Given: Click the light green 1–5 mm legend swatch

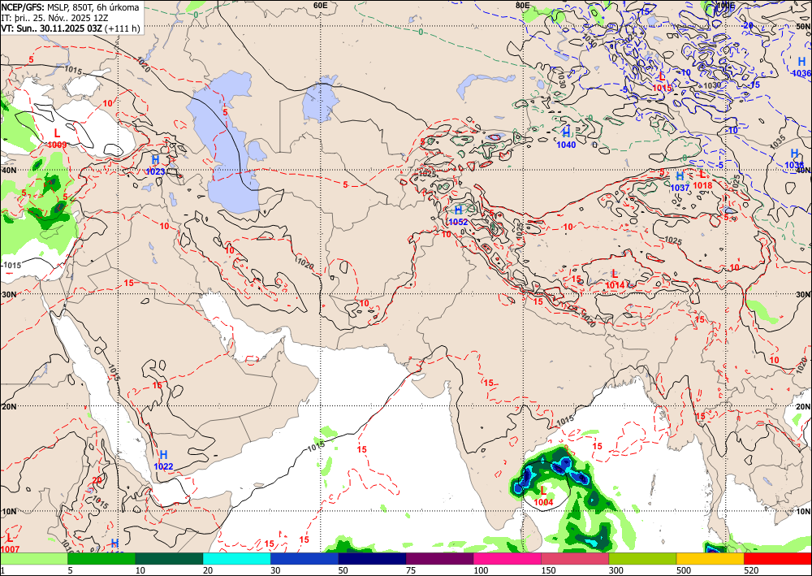Looking at the screenshot, I should click(x=33, y=558).
